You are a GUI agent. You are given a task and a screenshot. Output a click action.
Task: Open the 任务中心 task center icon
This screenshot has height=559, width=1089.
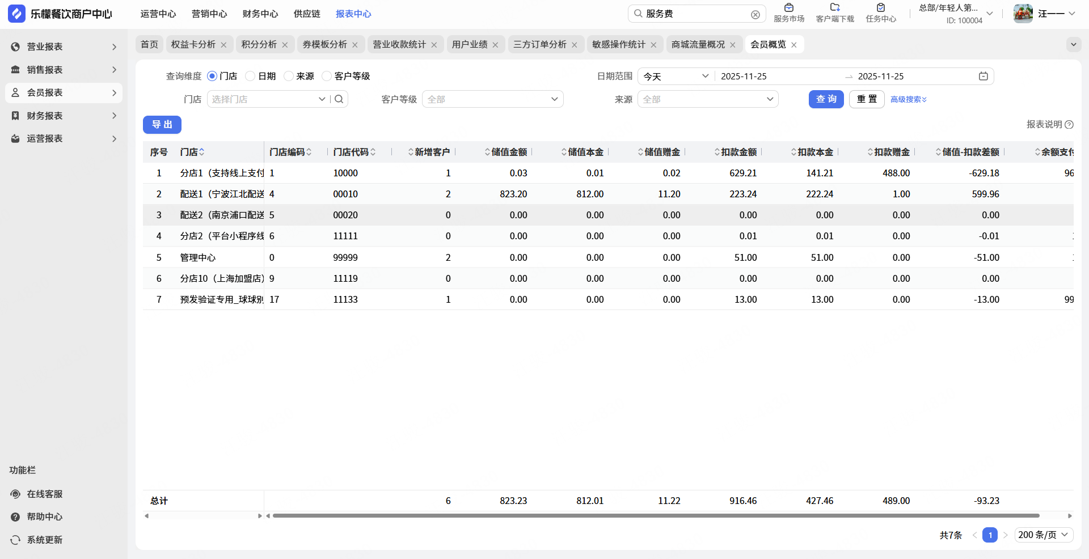(x=880, y=8)
